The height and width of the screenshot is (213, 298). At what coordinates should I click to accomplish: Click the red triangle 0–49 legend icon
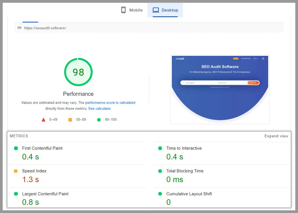pos(43,120)
